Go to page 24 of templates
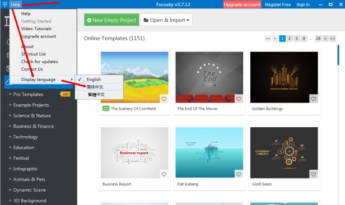 click(x=318, y=39)
